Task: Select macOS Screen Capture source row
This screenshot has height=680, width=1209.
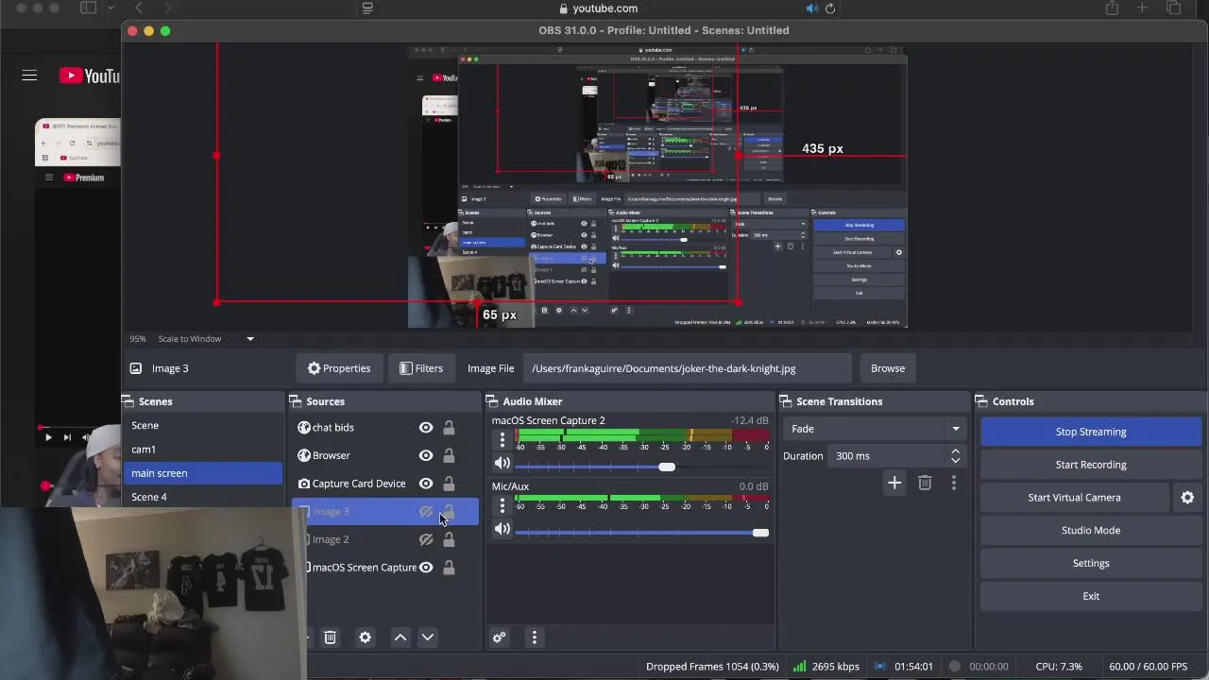Action: [x=385, y=568]
